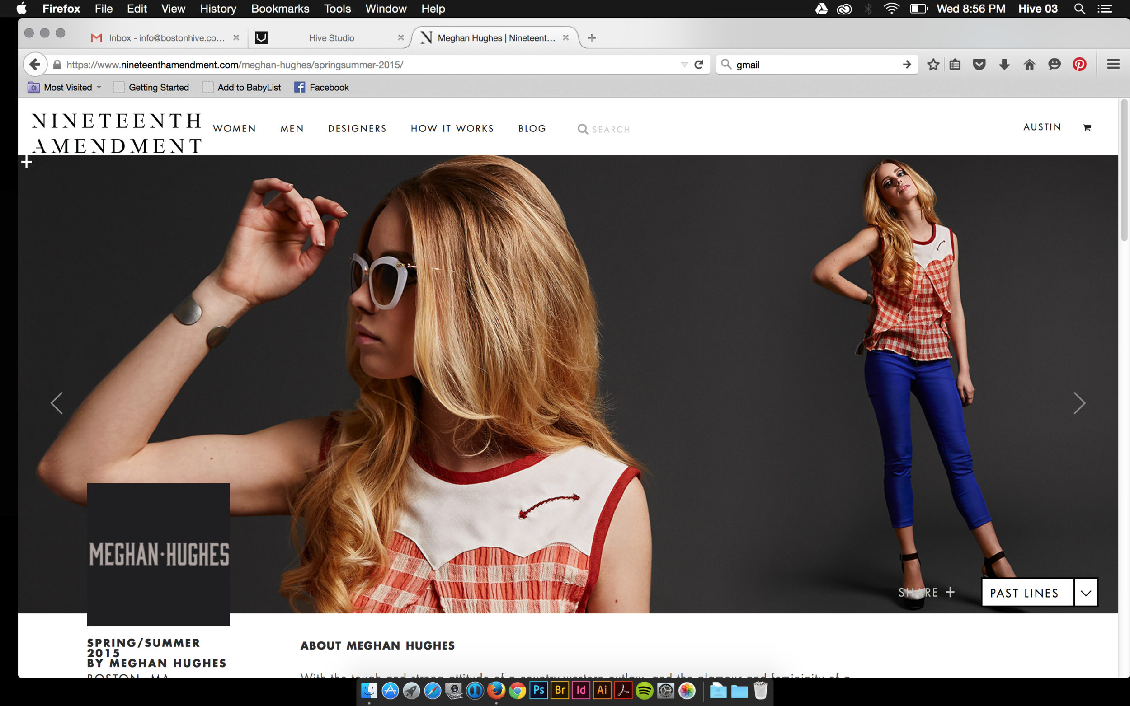Viewport: 1130px width, 706px height.
Task: Click the Firefox back arrow button
Action: point(34,65)
